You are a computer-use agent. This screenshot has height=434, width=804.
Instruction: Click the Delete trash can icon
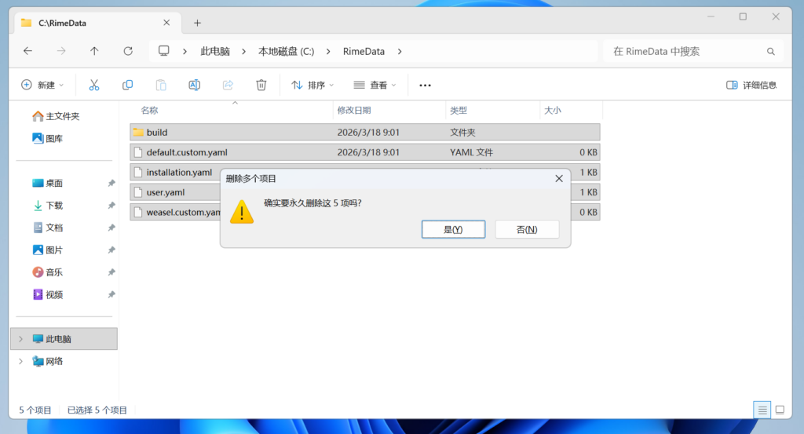pyautogui.click(x=261, y=85)
